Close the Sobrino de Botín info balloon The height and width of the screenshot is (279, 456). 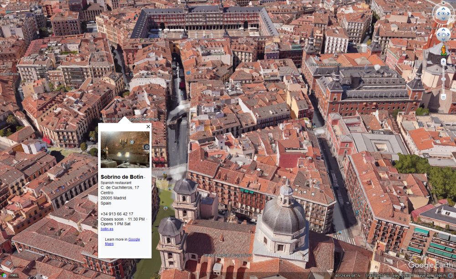point(148,127)
